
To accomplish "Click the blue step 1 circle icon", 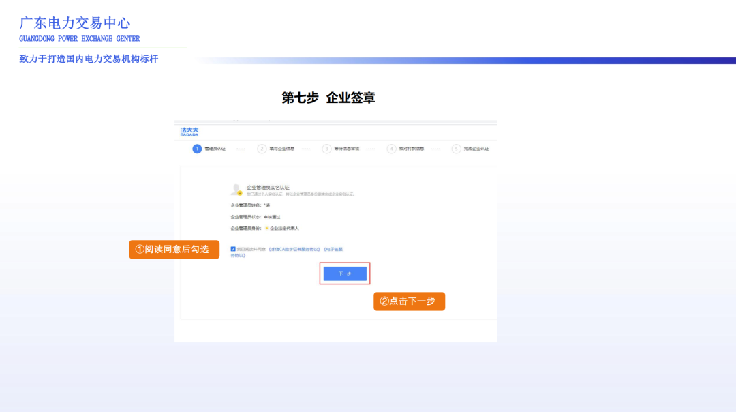I will [196, 149].
